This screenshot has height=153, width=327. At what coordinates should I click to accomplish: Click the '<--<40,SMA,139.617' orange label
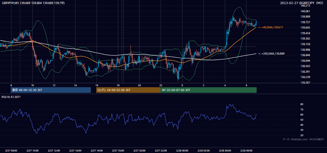[271, 27]
